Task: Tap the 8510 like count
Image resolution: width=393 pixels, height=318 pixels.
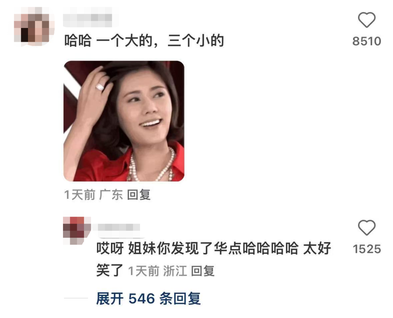Action: (367, 41)
